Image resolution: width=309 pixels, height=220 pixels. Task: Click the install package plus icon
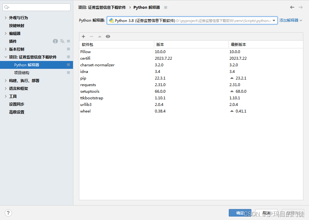pos(83,36)
